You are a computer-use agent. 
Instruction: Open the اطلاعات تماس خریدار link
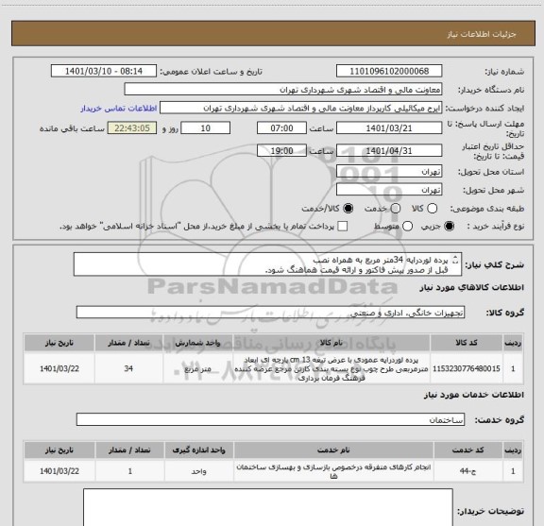point(119,109)
